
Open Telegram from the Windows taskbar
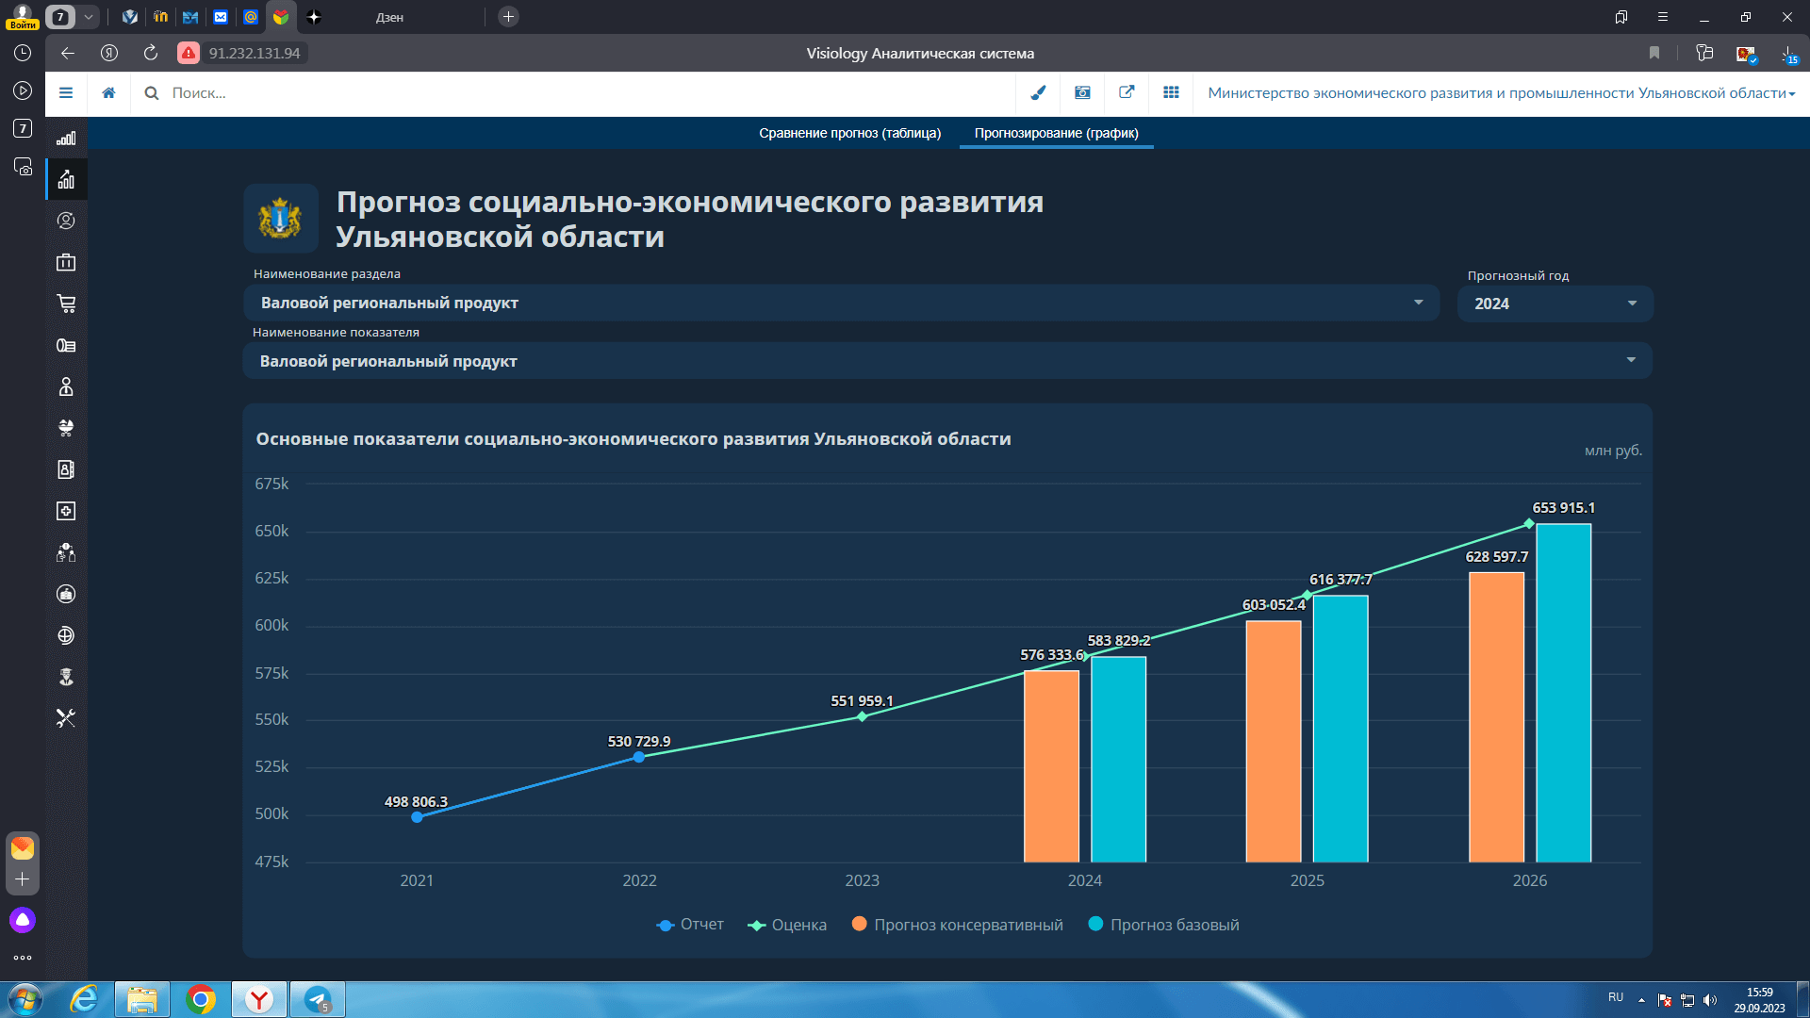click(x=318, y=999)
